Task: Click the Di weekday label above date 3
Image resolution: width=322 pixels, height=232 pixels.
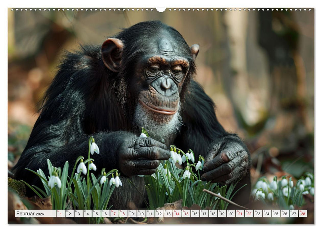Action: [x=77, y=211]
